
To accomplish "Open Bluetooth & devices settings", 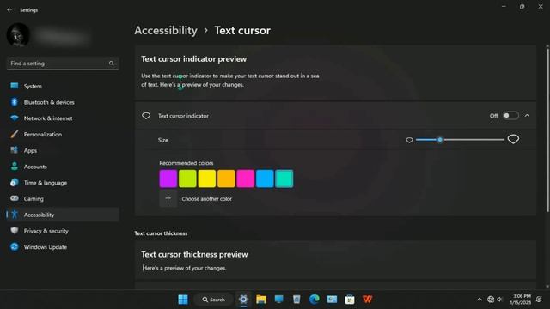I will coord(63,102).
